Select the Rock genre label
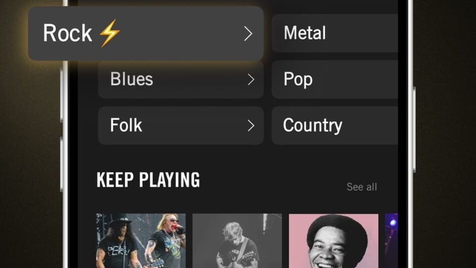 click(x=67, y=33)
